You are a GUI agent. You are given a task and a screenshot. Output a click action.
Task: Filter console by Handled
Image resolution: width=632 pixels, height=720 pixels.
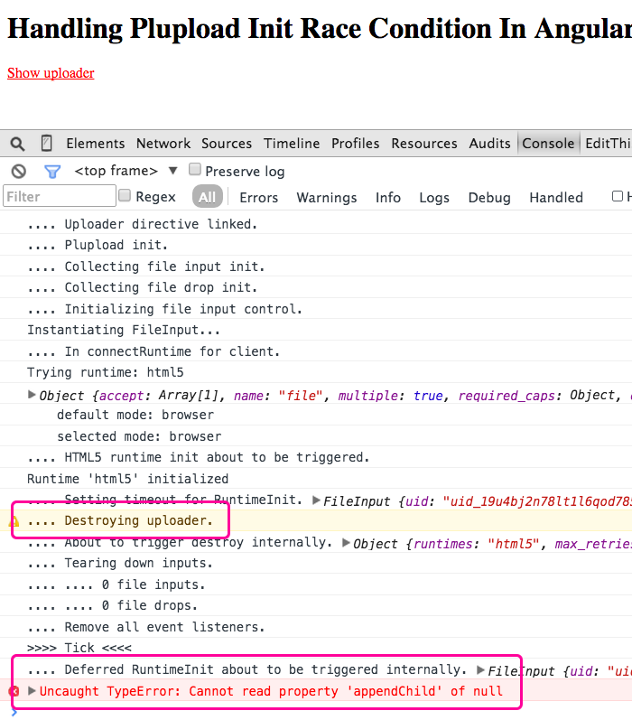click(556, 198)
